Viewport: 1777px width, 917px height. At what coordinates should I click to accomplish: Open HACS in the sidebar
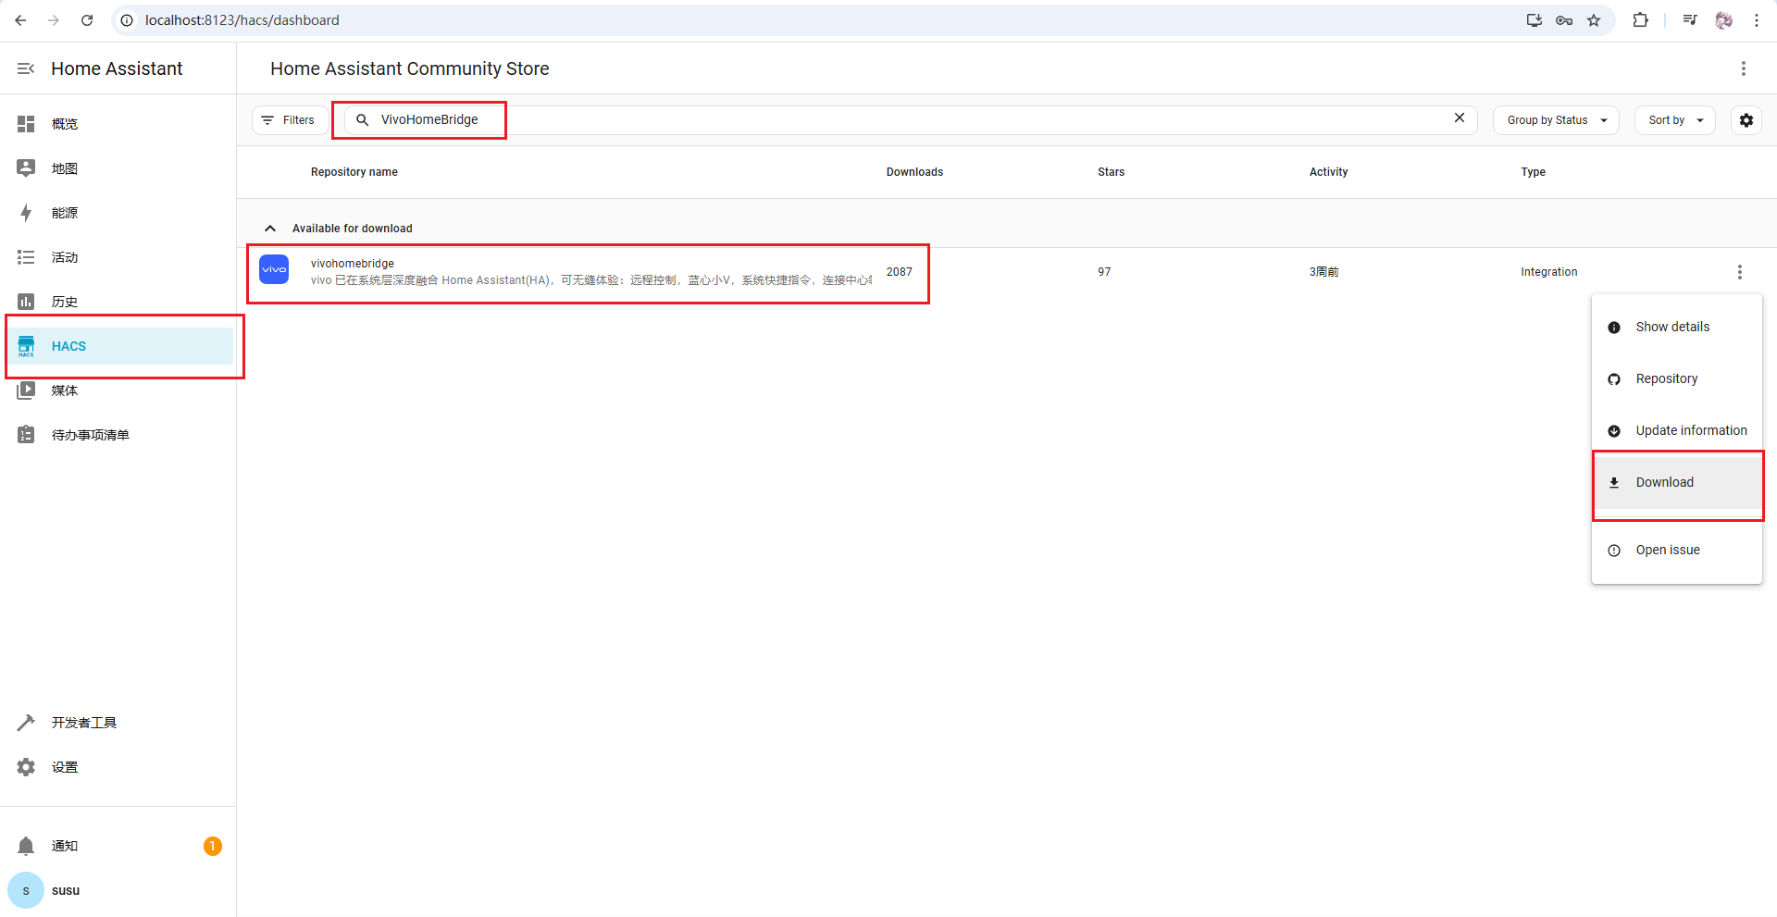[x=68, y=346]
